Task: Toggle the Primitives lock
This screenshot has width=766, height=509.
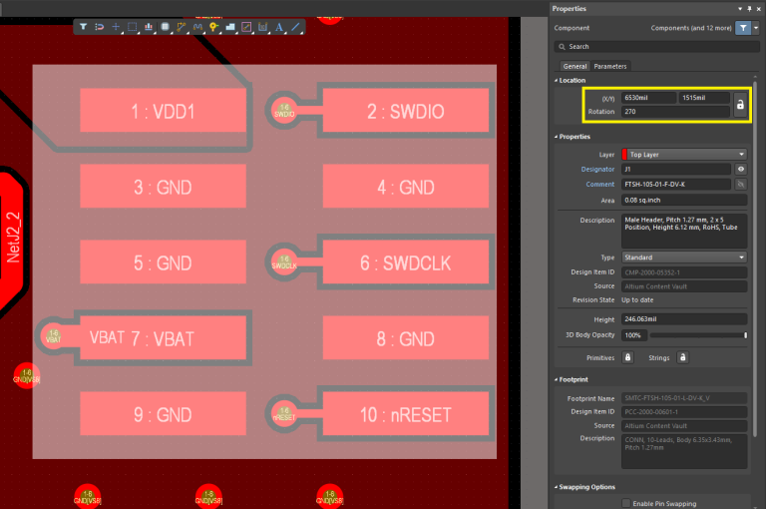Action: tap(627, 357)
